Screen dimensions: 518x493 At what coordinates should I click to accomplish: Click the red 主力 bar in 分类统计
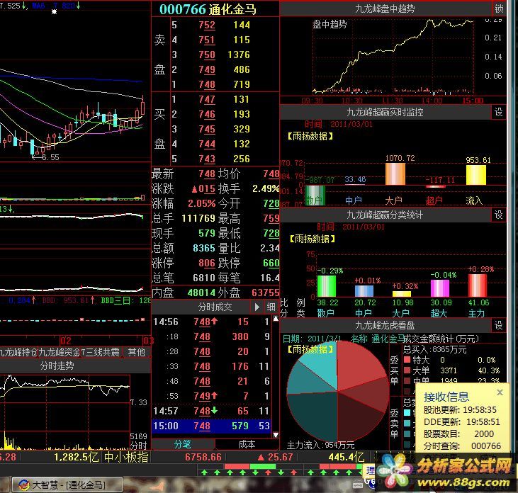tap(478, 285)
